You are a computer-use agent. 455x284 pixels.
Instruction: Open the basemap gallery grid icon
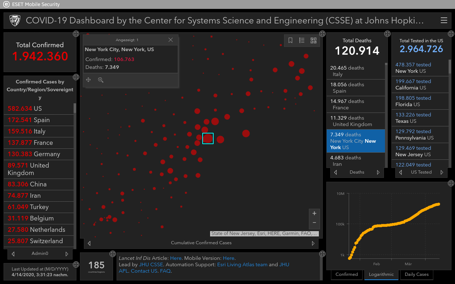(x=313, y=40)
